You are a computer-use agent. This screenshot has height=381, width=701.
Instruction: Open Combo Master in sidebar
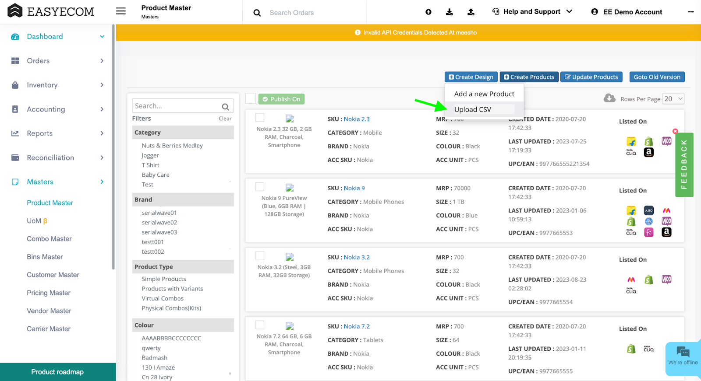coord(49,239)
